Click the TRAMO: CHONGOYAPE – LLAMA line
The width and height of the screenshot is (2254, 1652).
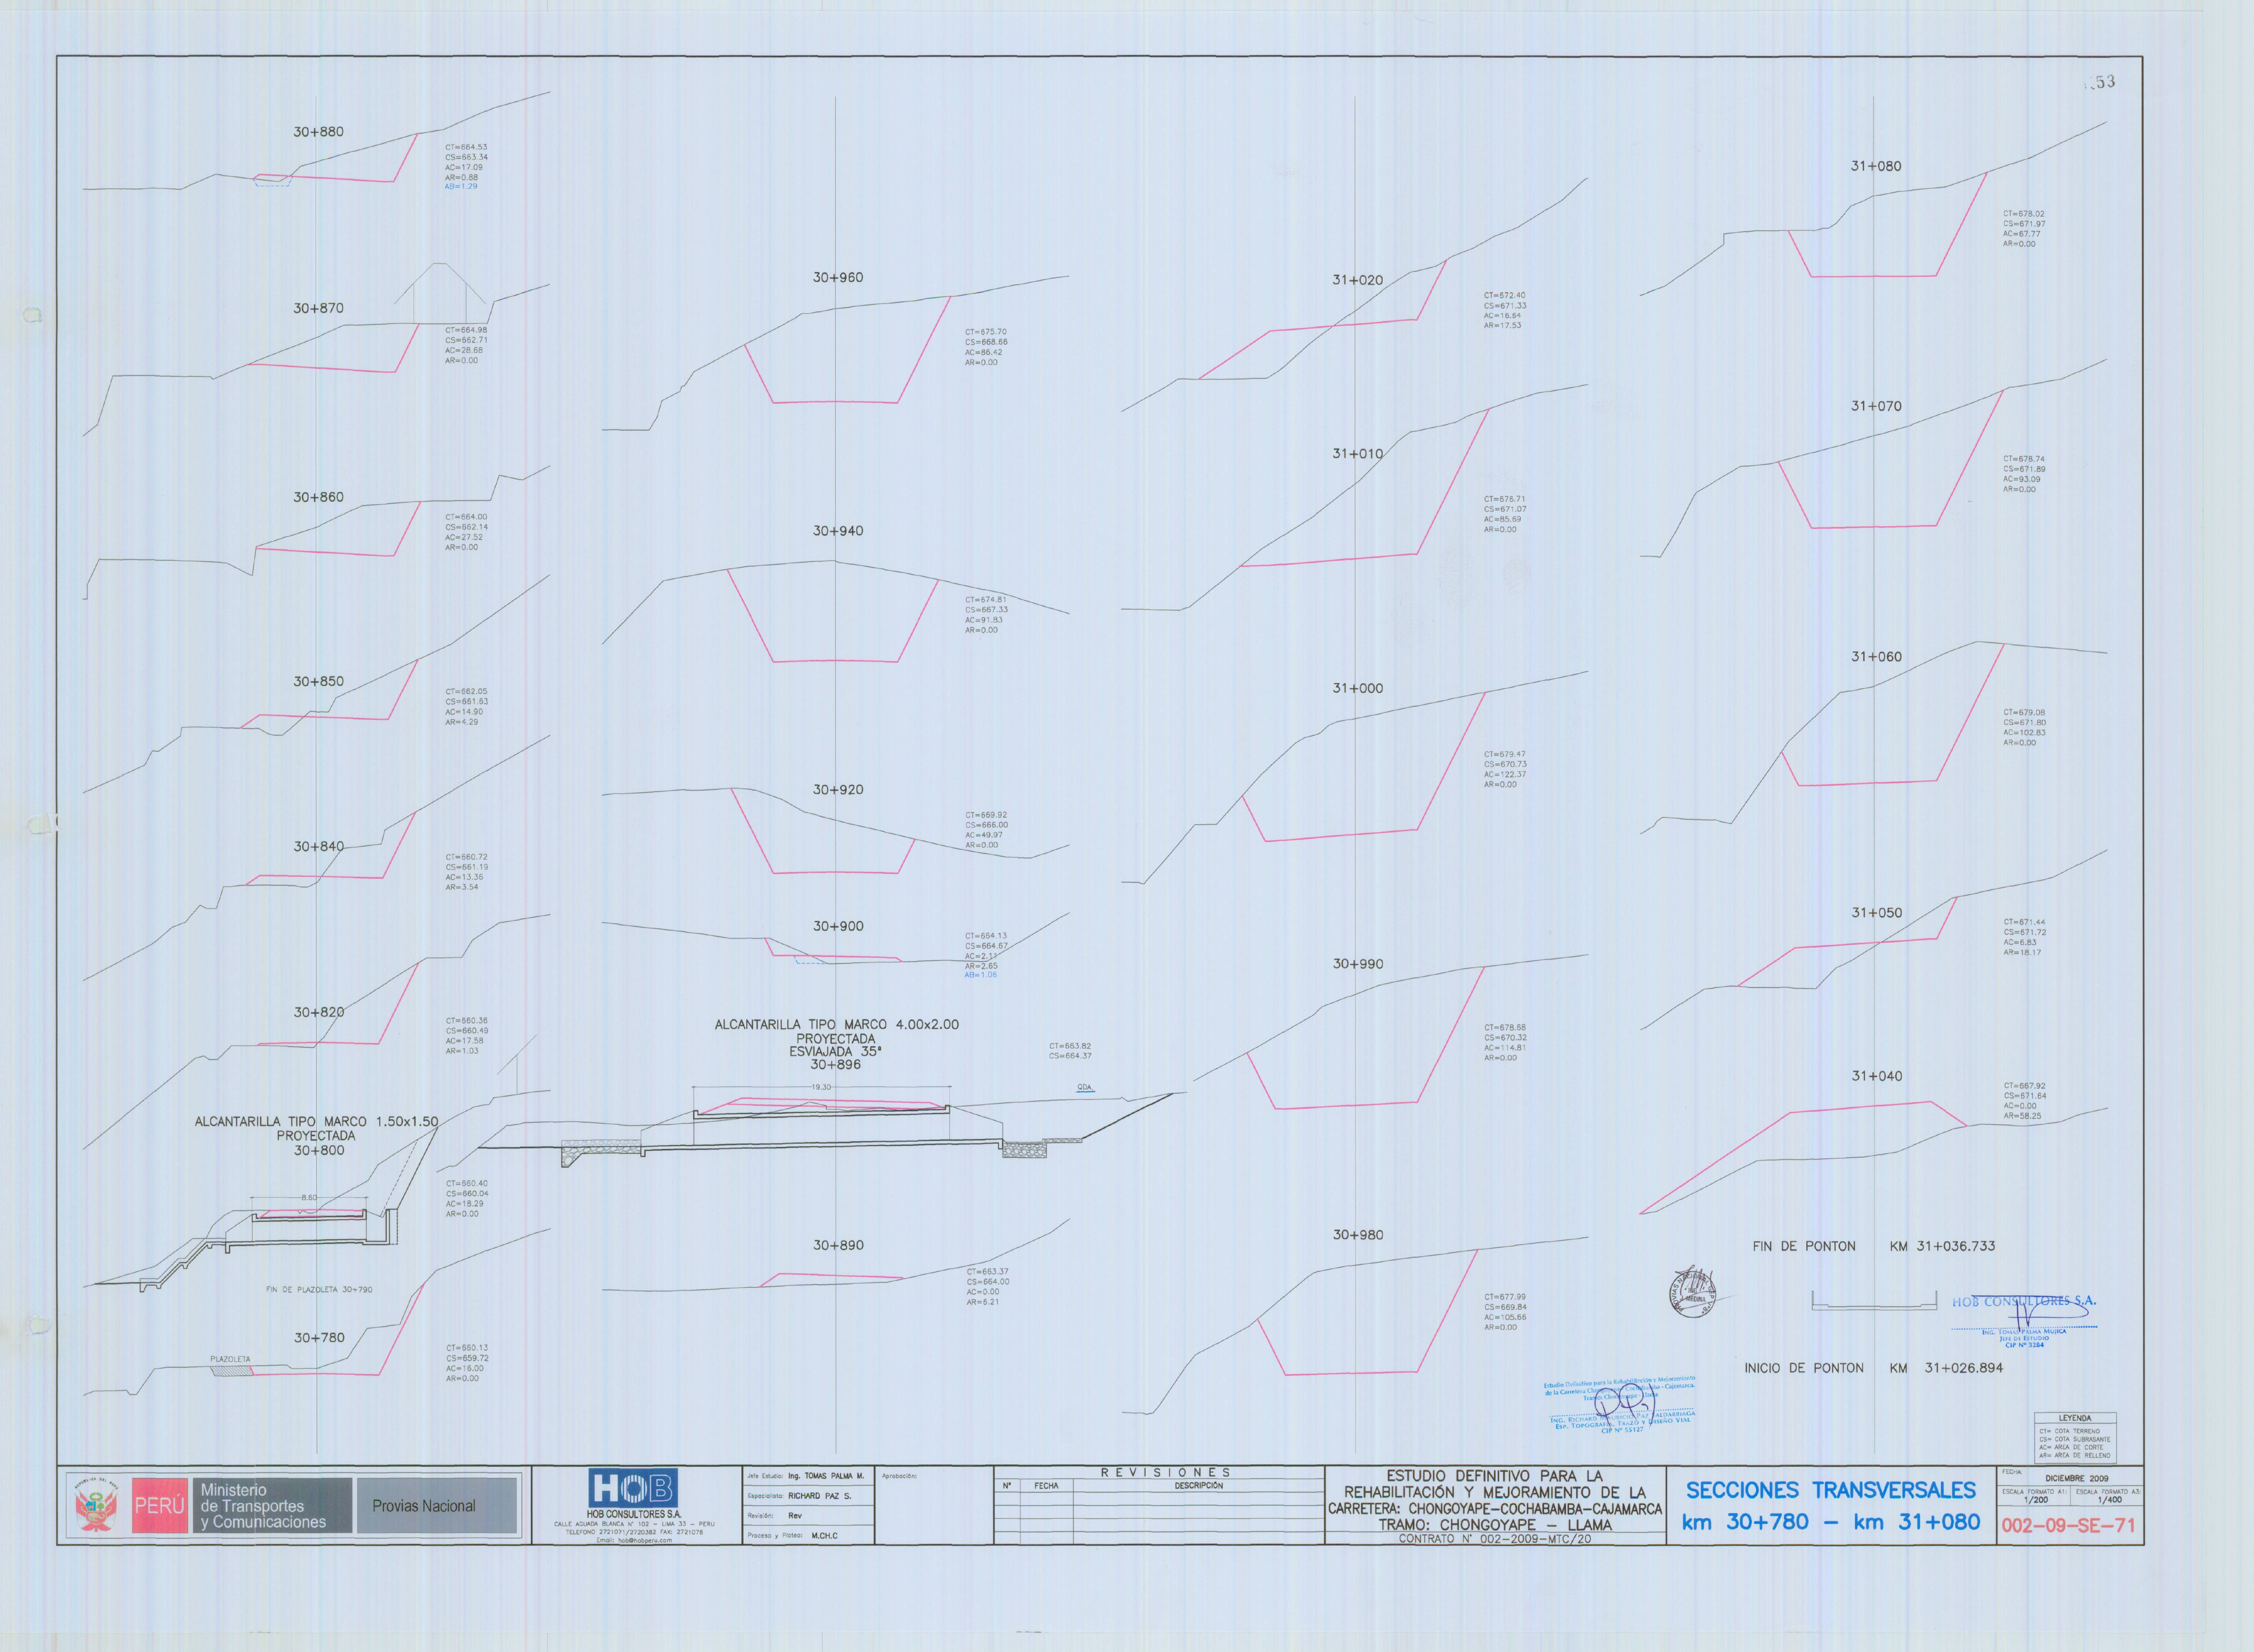point(1494,1525)
